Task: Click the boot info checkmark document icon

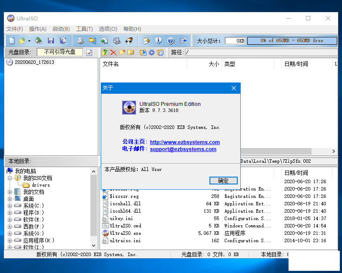Action: point(90,53)
